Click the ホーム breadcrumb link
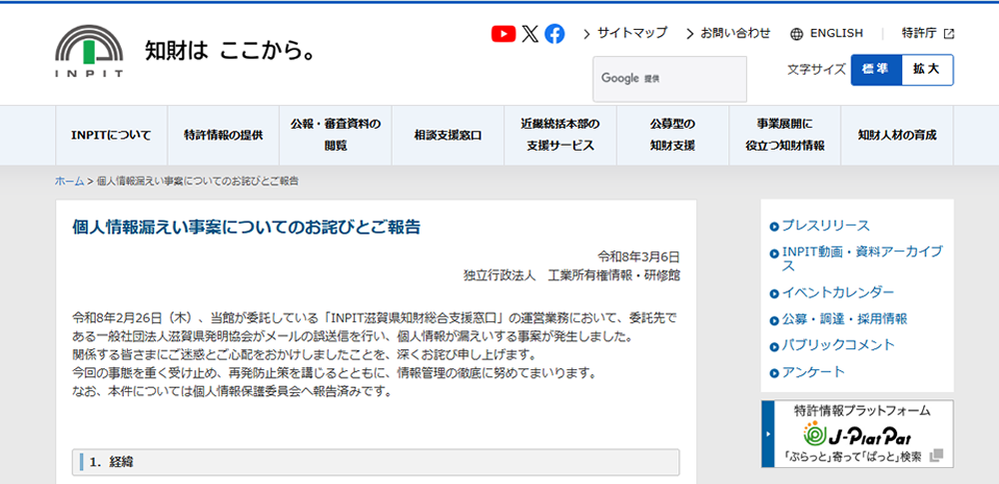 69,181
